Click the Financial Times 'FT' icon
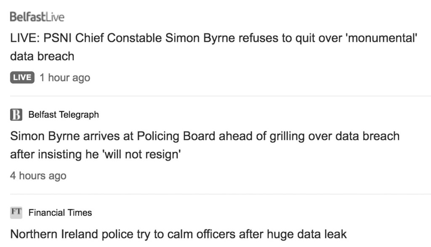 pos(16,213)
